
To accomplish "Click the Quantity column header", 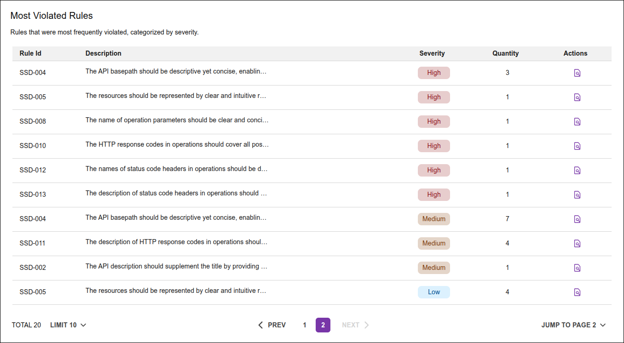I will click(x=505, y=53).
